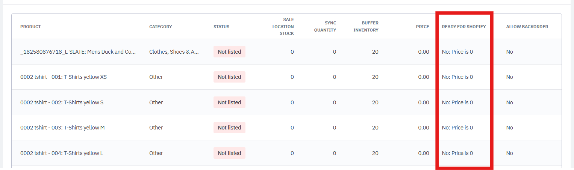This screenshot has width=574, height=170.
Task: Select the T-Shirts yellow S product
Action: [62, 102]
